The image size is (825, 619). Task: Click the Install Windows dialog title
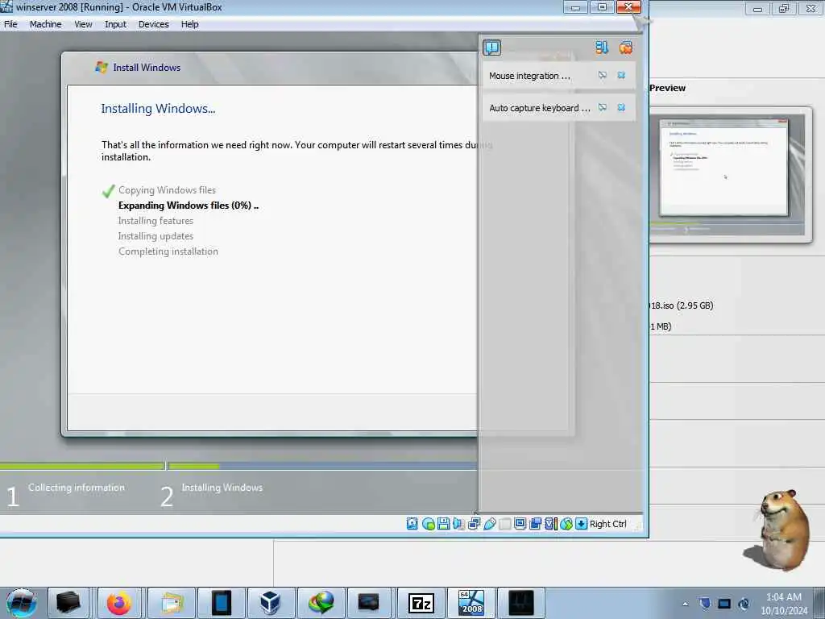coord(147,68)
